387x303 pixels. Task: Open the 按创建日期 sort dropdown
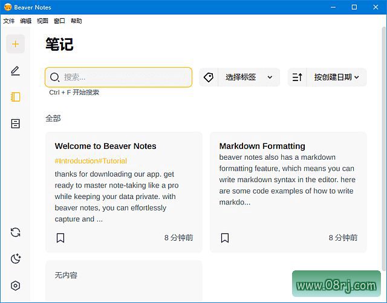pyautogui.click(x=337, y=77)
